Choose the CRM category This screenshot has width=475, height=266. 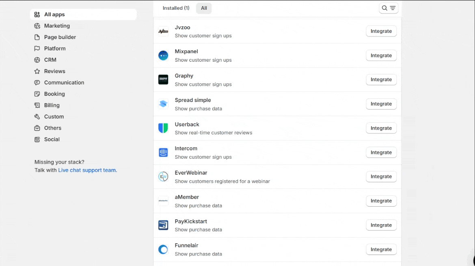(50, 60)
